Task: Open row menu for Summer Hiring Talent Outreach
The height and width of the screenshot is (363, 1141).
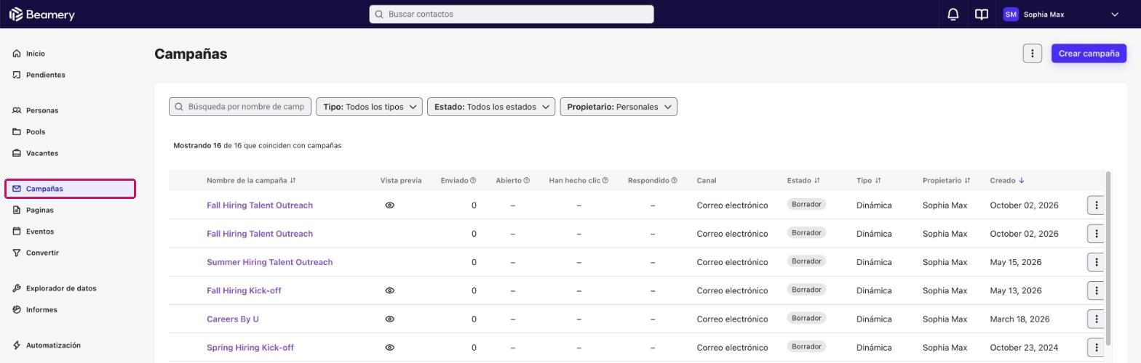Action: (x=1096, y=262)
